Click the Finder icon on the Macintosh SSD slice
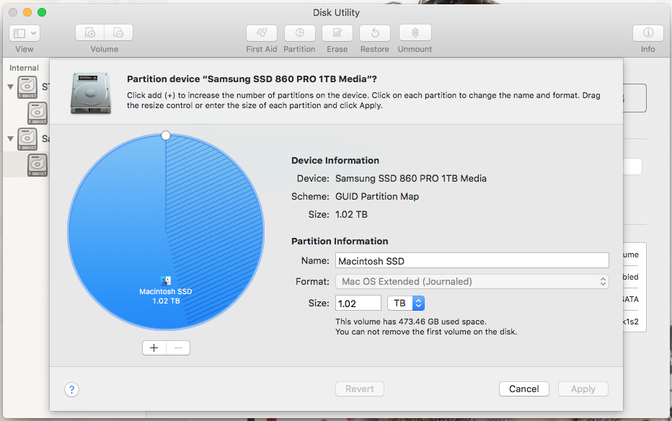Viewport: 672px width, 421px height. pos(166,280)
